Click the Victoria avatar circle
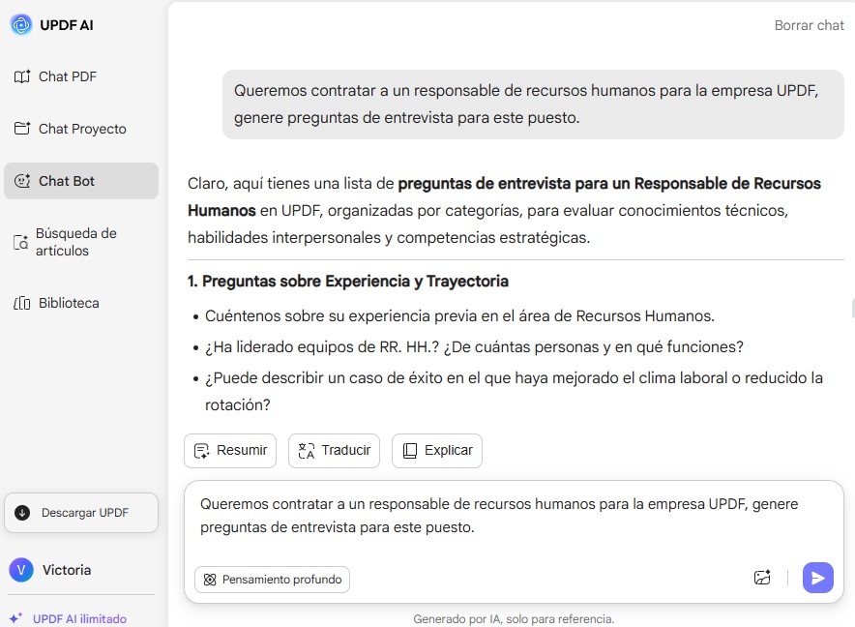The height and width of the screenshot is (627, 855). pos(21,570)
